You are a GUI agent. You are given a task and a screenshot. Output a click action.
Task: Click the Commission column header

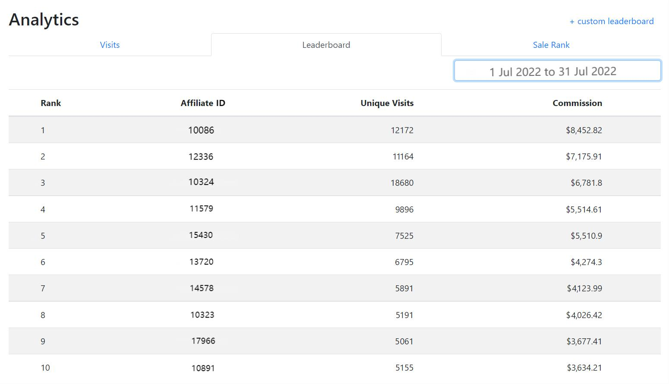(577, 103)
